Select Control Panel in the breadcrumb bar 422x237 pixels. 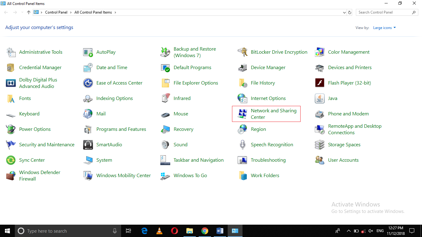pos(56,12)
